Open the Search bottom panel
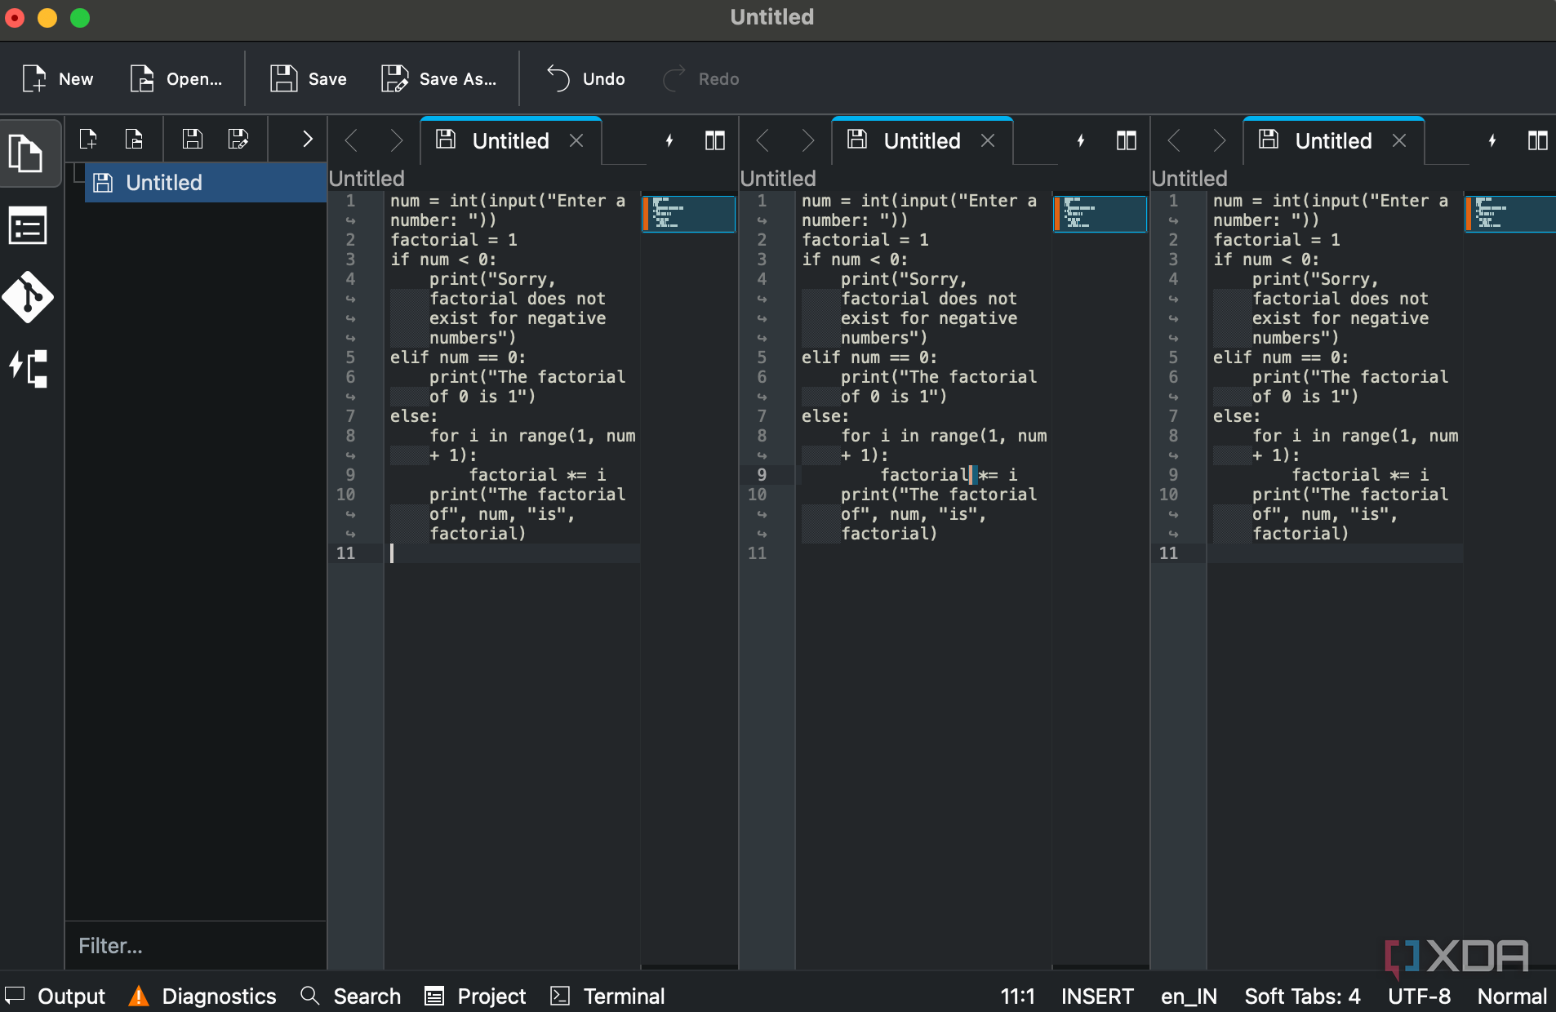This screenshot has height=1012, width=1556. [x=351, y=996]
